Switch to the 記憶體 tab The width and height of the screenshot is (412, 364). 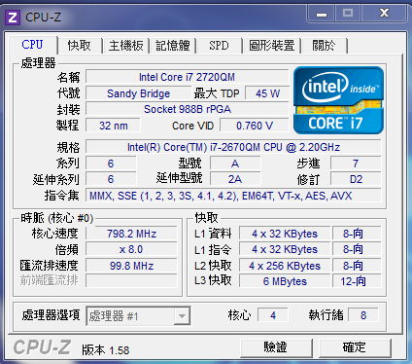pos(173,46)
